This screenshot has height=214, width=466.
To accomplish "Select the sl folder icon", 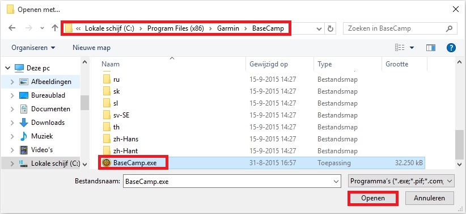I will click(x=107, y=103).
